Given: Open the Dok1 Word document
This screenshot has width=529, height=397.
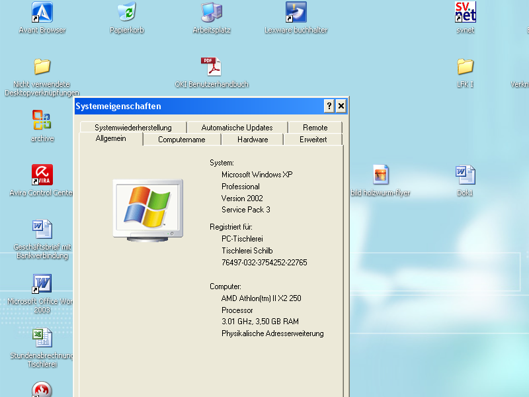Looking at the screenshot, I should click(x=466, y=180).
